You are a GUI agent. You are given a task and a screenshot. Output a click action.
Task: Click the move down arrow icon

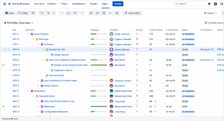[68, 13]
